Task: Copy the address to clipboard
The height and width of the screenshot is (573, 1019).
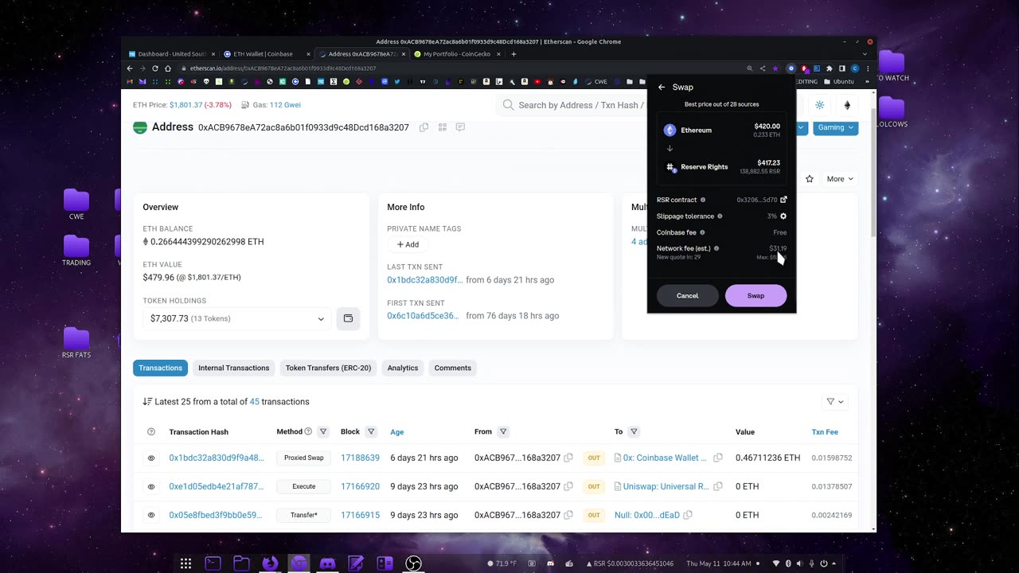Action: [x=424, y=127]
